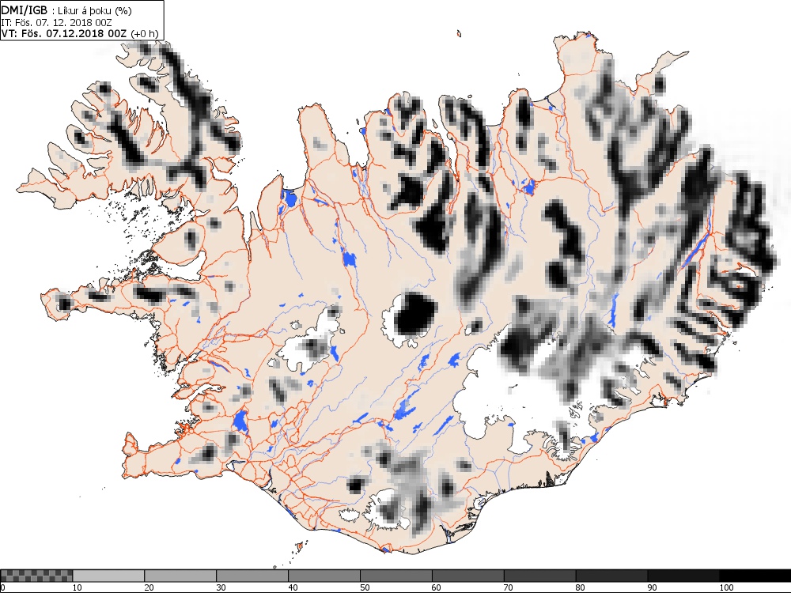
Task: Click the '(+0 h)' forecast offset text
Action: [144, 34]
